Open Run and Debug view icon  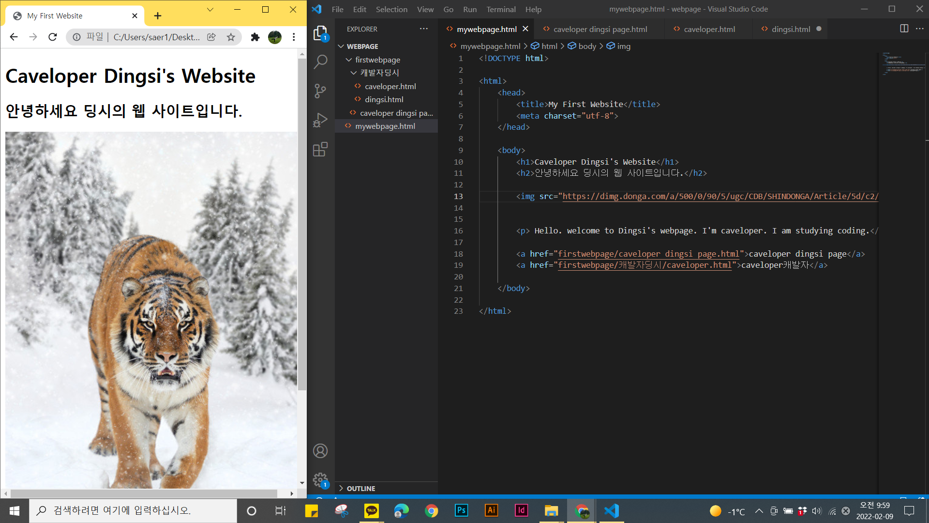point(320,120)
